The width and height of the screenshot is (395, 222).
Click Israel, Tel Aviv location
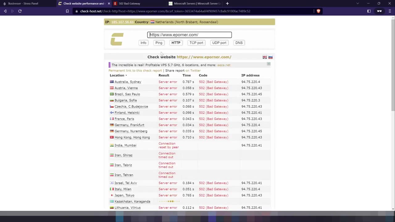click(x=126, y=183)
